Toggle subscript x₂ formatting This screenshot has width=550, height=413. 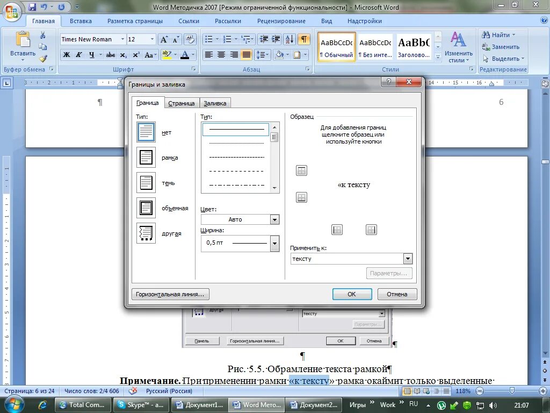(123, 55)
